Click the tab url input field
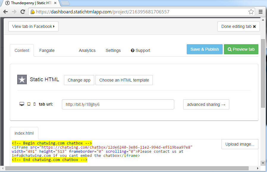The width and height of the screenshot is (267, 172). [x=118, y=104]
